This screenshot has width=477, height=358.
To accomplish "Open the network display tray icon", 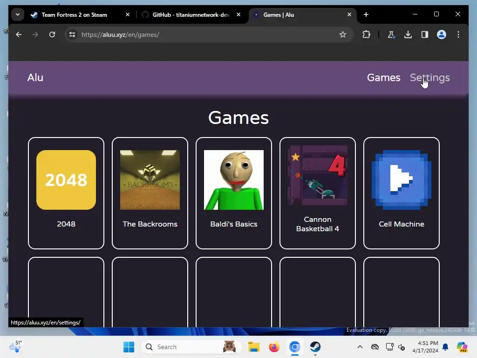I will 390,347.
